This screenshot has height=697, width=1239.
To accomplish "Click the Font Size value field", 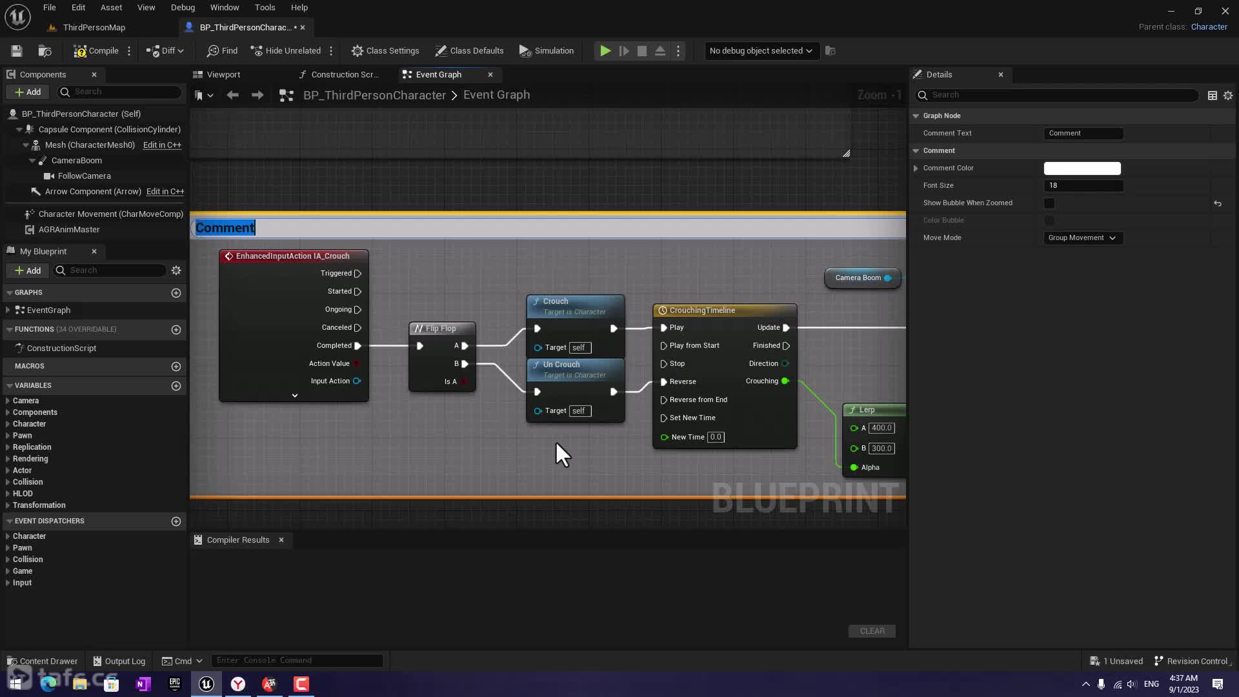I will pyautogui.click(x=1083, y=186).
